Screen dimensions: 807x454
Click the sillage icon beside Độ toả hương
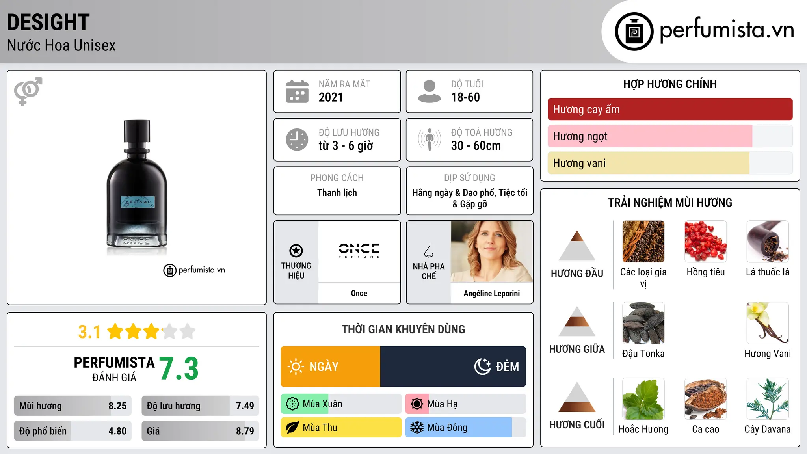click(429, 140)
